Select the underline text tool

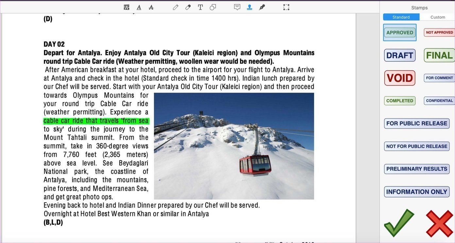[139, 7]
